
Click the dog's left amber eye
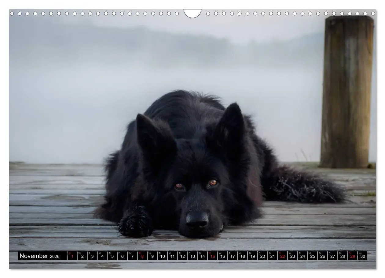[179, 186]
